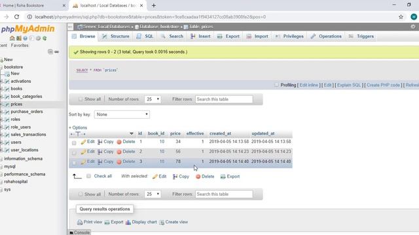This screenshot has height=235, width=419.
Task: Click the pencil Edit icon for row 2
Action: tap(83, 152)
